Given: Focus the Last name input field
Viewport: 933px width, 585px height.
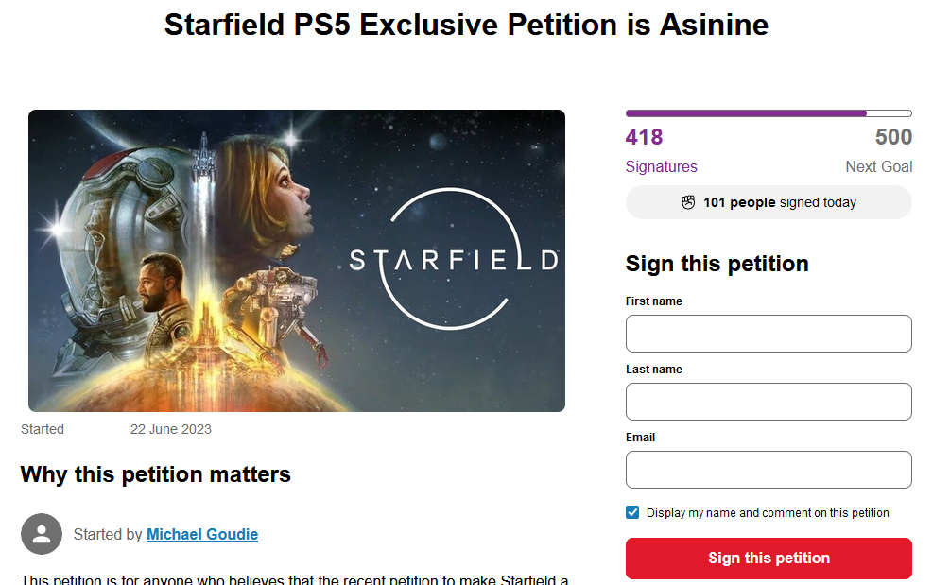Looking at the screenshot, I should [769, 402].
